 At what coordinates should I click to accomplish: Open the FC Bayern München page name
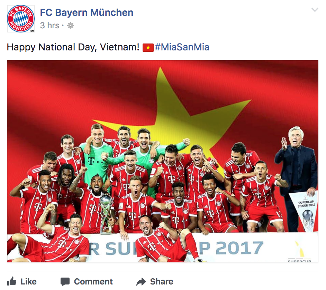(x=87, y=13)
